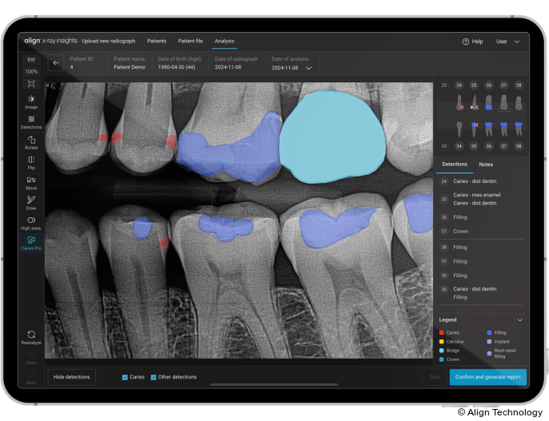Screen dimensions: 549x421
Task: Click the cyan crown overlay on radiograph
Action: point(332,137)
